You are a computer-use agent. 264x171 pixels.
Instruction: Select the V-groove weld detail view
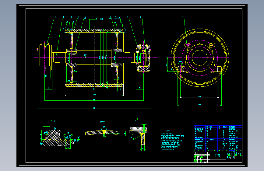point(102,132)
